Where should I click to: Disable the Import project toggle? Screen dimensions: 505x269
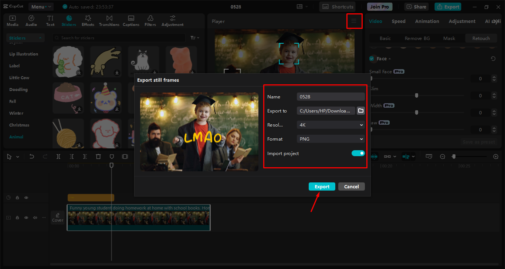click(358, 153)
